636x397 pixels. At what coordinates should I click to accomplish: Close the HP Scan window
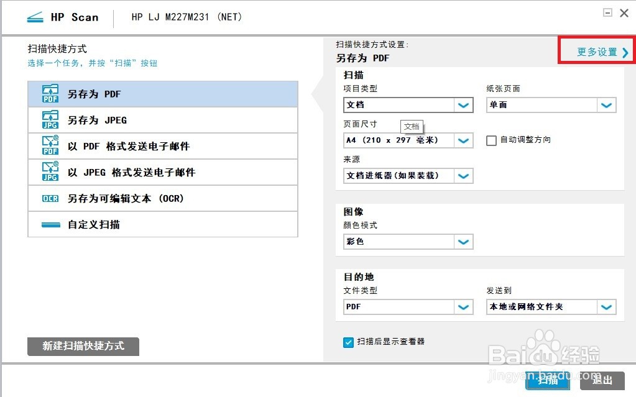(x=624, y=13)
